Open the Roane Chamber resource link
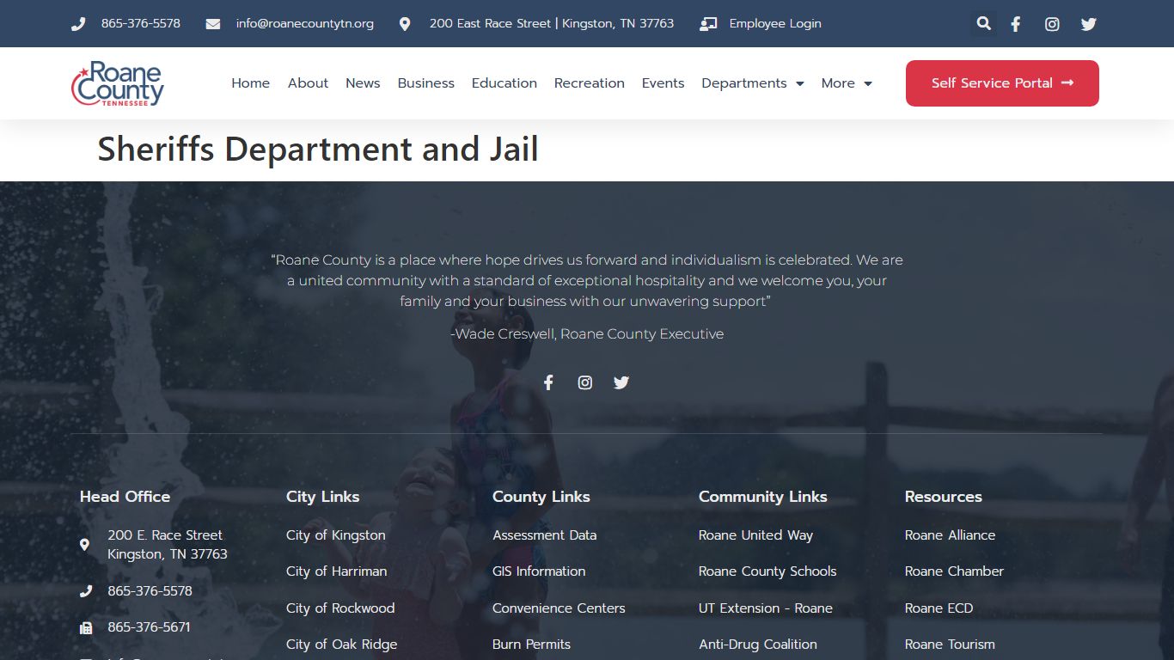 pos(953,571)
